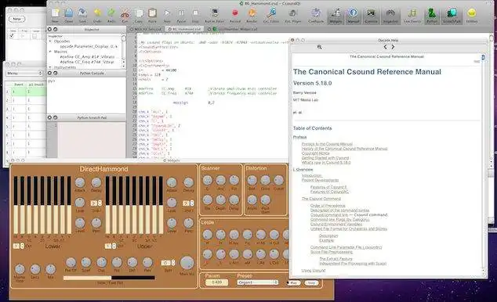Open the Getting Started with Csound link
The width and height of the screenshot is (497, 302).
coord(325,158)
